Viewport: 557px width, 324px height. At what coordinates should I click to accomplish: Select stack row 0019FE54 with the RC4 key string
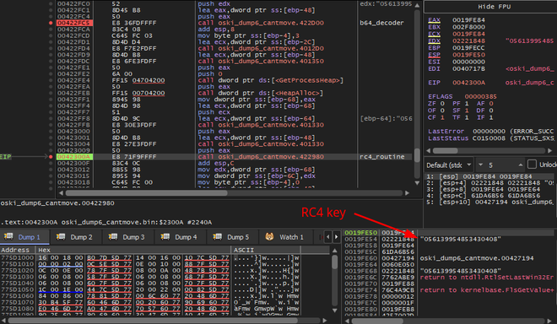[x=450, y=239]
